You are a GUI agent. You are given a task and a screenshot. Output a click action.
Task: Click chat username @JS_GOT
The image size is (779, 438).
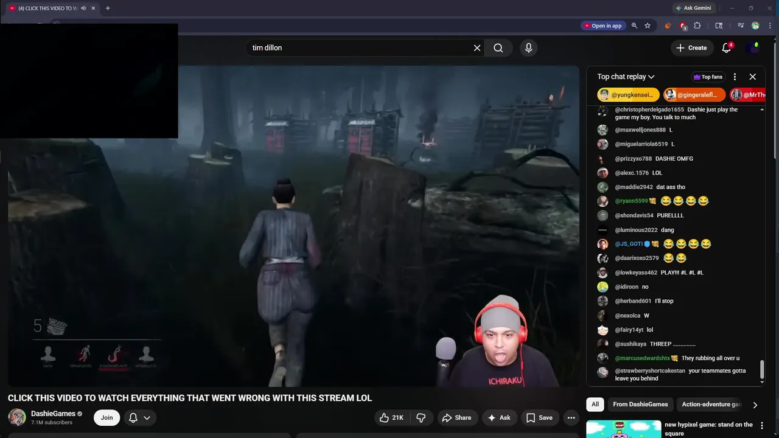pyautogui.click(x=629, y=244)
